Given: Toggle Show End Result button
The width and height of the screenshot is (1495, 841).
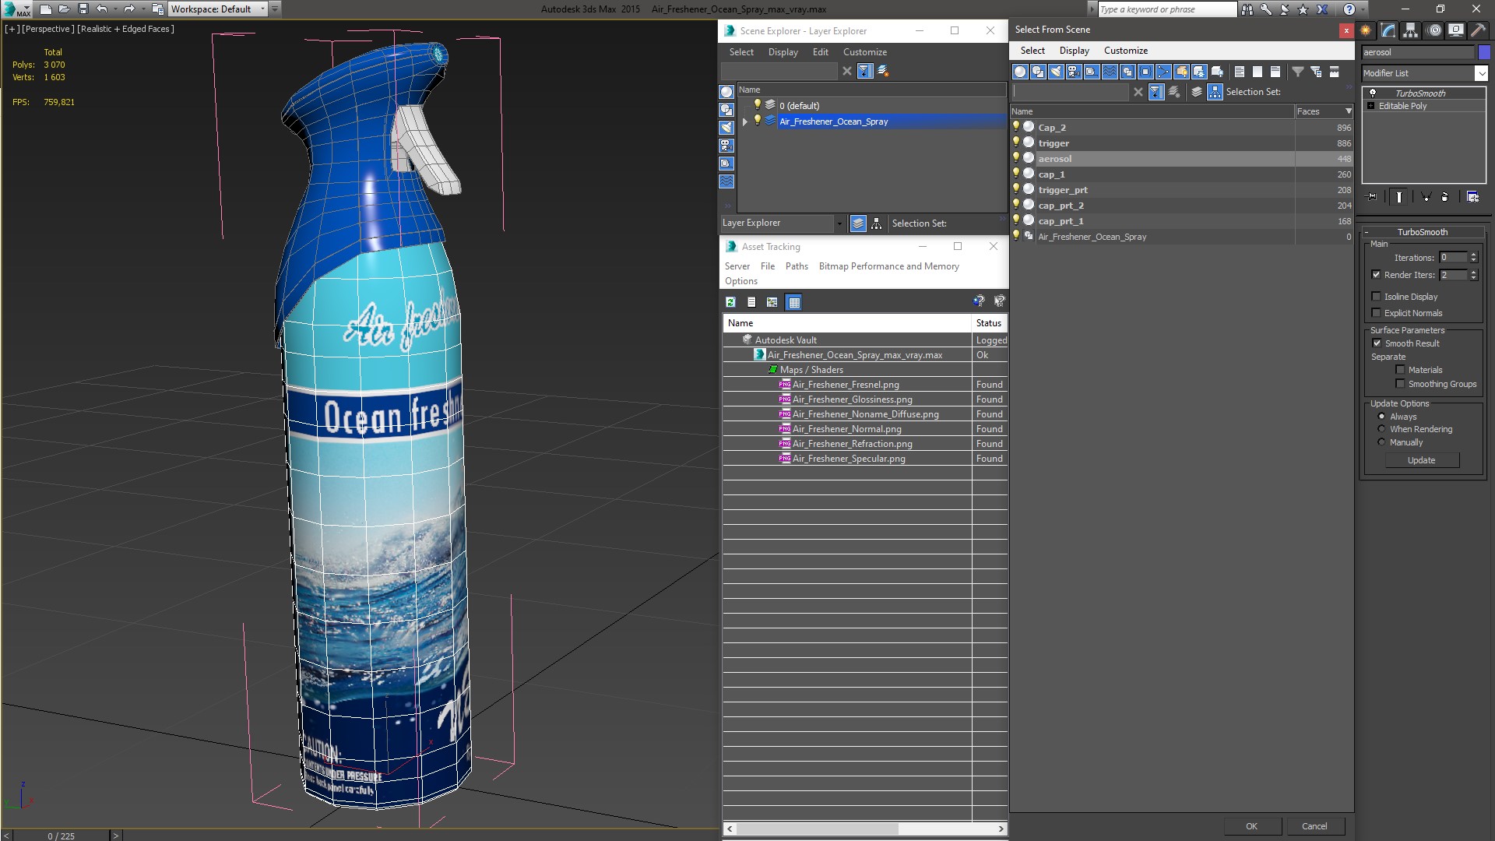Looking at the screenshot, I should (x=1399, y=197).
